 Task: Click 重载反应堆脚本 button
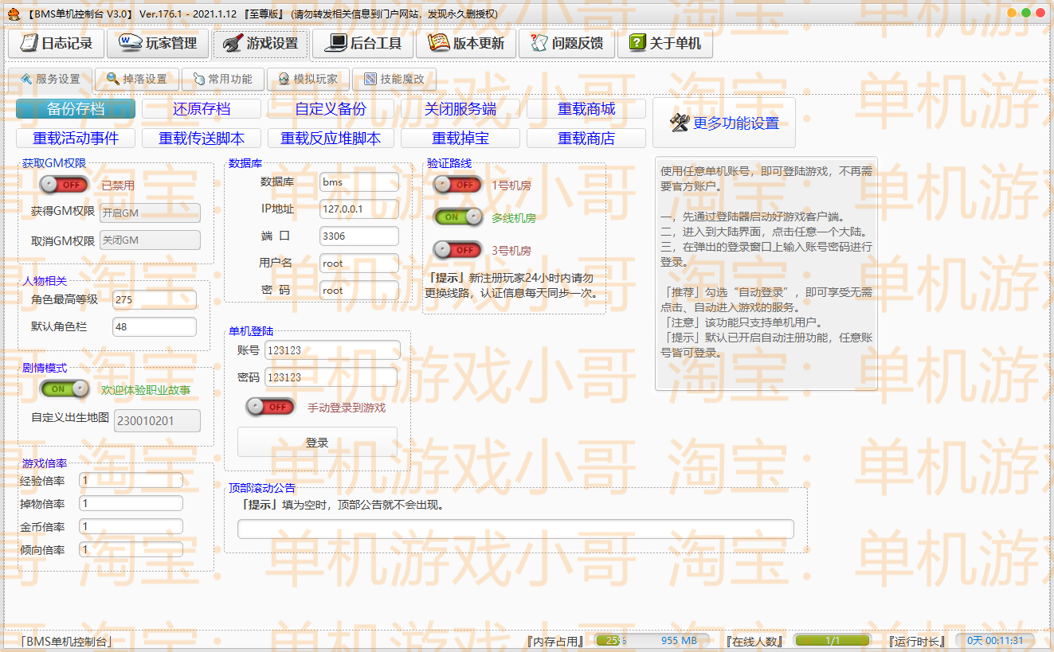[331, 139]
